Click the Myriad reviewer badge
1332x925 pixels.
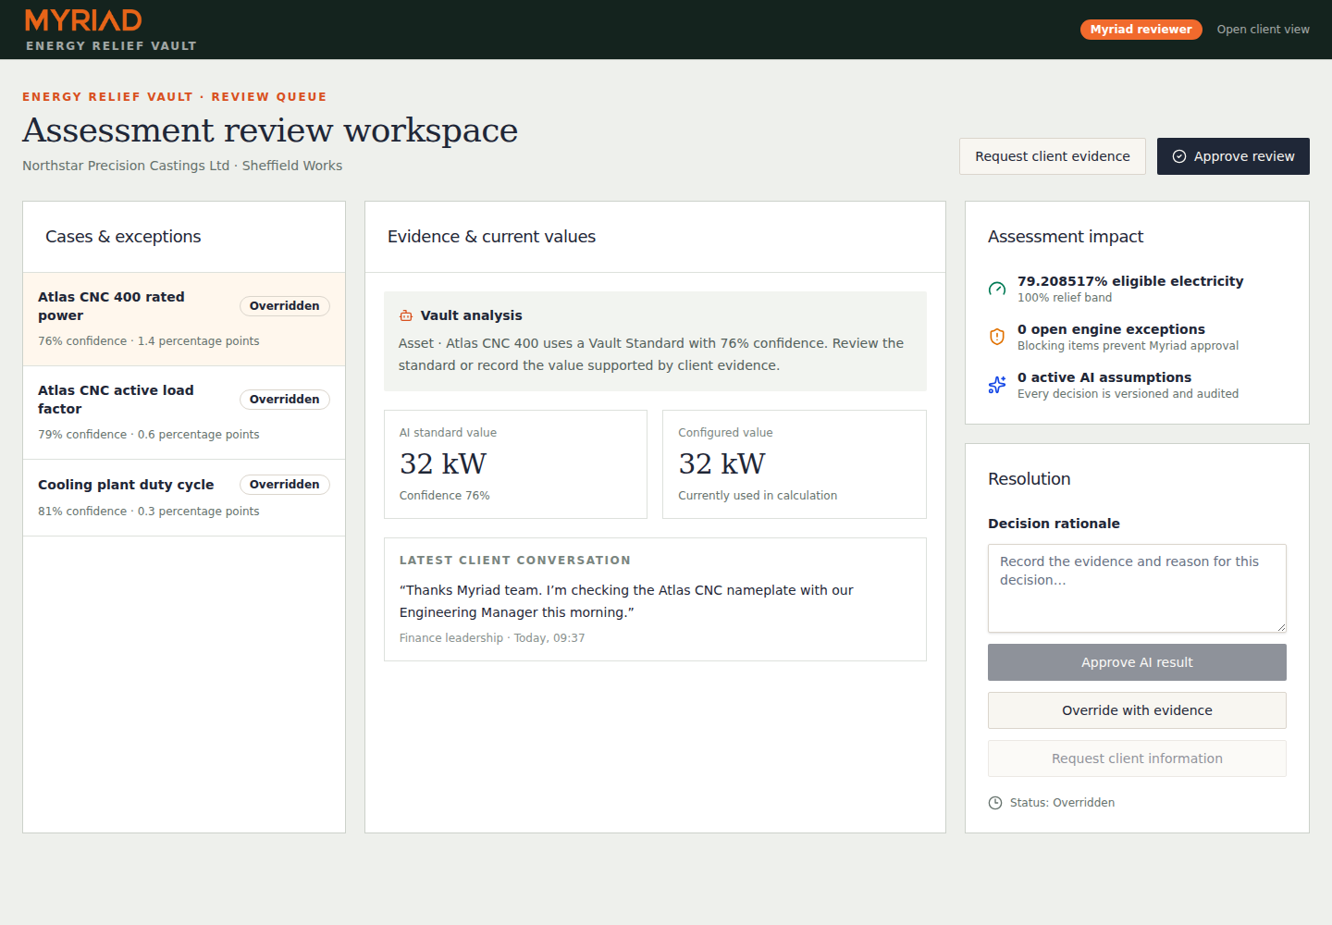(1141, 30)
